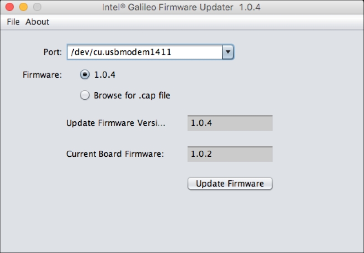Viewport: 364px width, 253px height.
Task: Click the Update Firmware button
Action: tap(230, 184)
